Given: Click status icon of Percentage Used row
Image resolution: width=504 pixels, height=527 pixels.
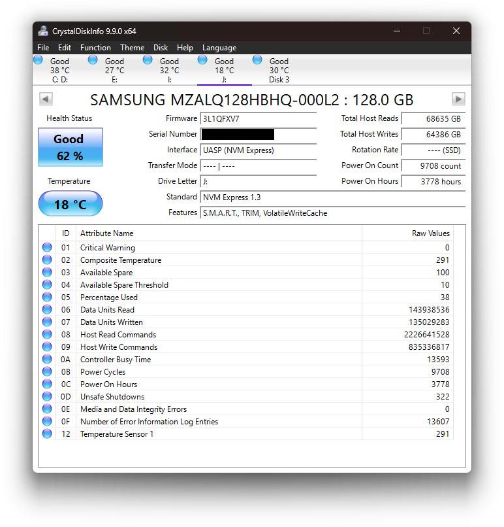Looking at the screenshot, I should tap(47, 297).
